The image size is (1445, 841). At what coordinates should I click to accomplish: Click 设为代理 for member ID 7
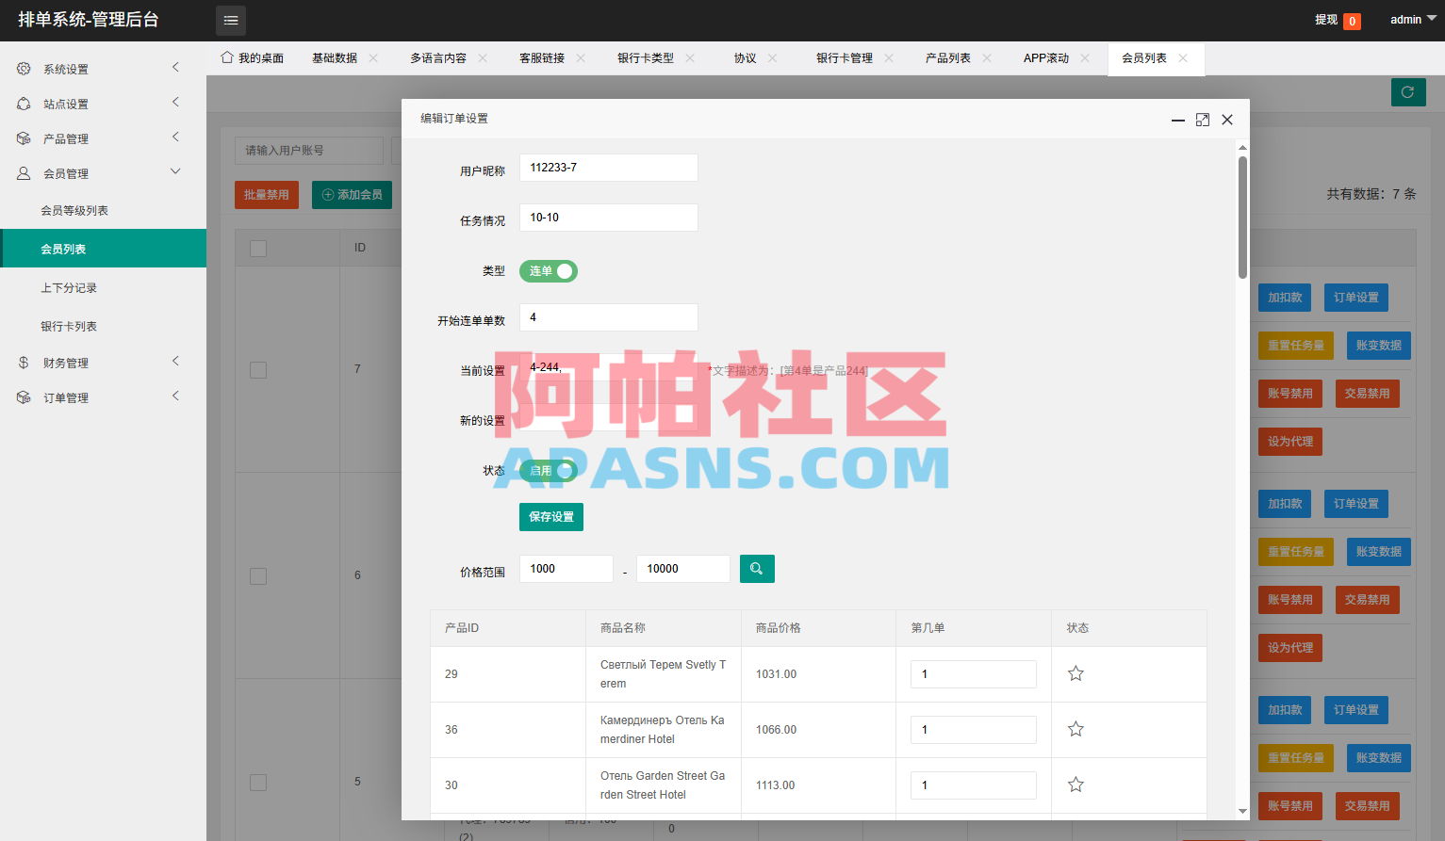coord(1290,442)
